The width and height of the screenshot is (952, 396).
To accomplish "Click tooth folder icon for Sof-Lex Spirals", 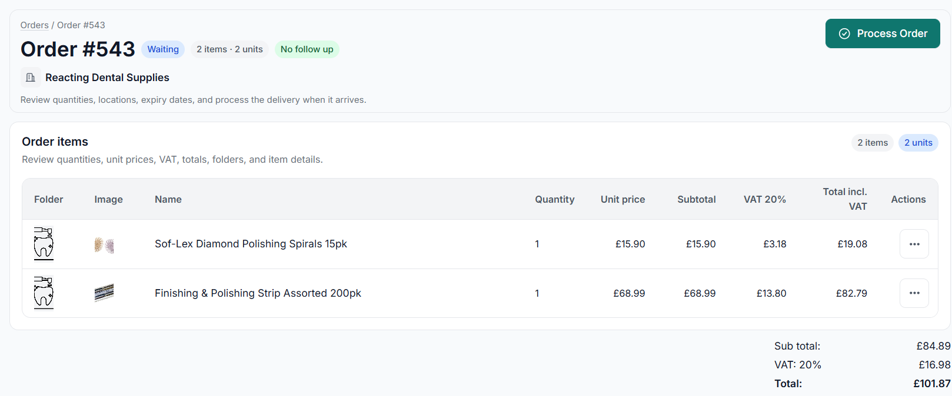I will pos(44,244).
